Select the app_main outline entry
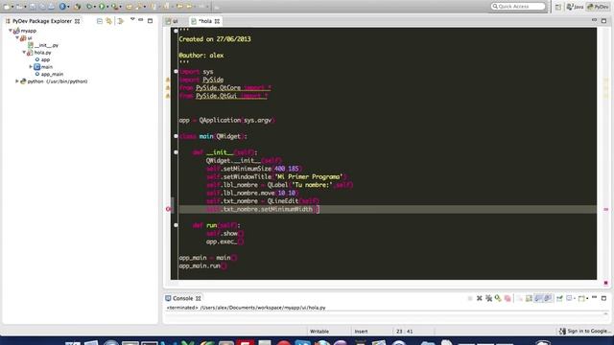614x345 pixels. (x=49, y=75)
